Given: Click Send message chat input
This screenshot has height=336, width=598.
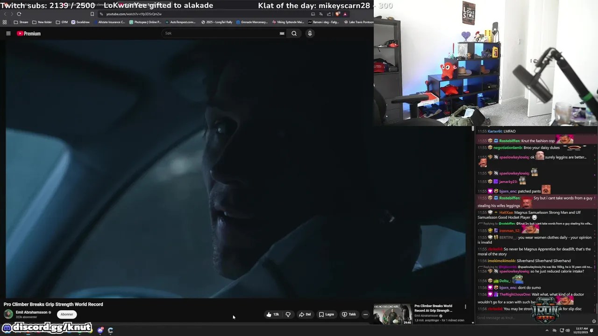Looking at the screenshot, I should 533,318.
